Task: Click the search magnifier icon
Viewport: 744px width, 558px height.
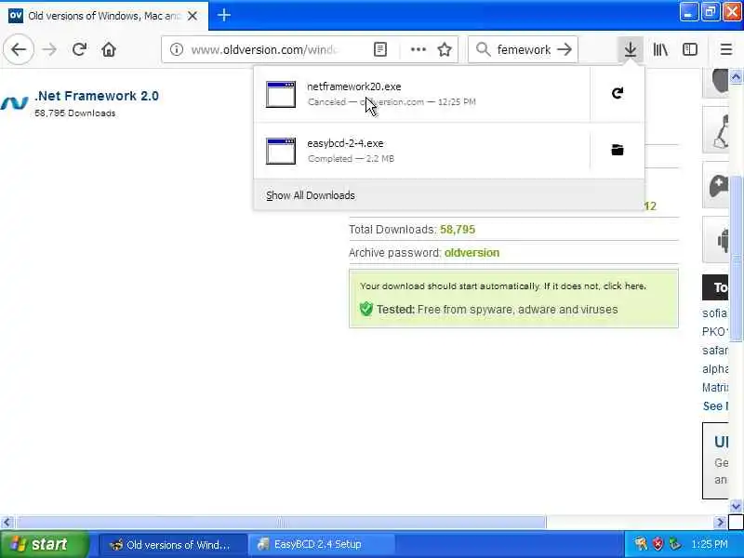Action: tap(483, 49)
